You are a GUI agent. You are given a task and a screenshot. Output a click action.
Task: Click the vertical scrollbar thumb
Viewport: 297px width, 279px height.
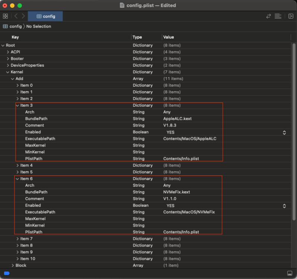[294, 132]
